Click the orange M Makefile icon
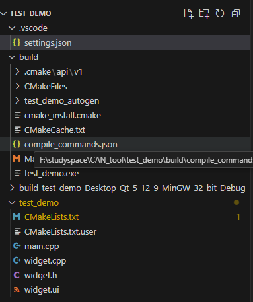 (x=17, y=159)
